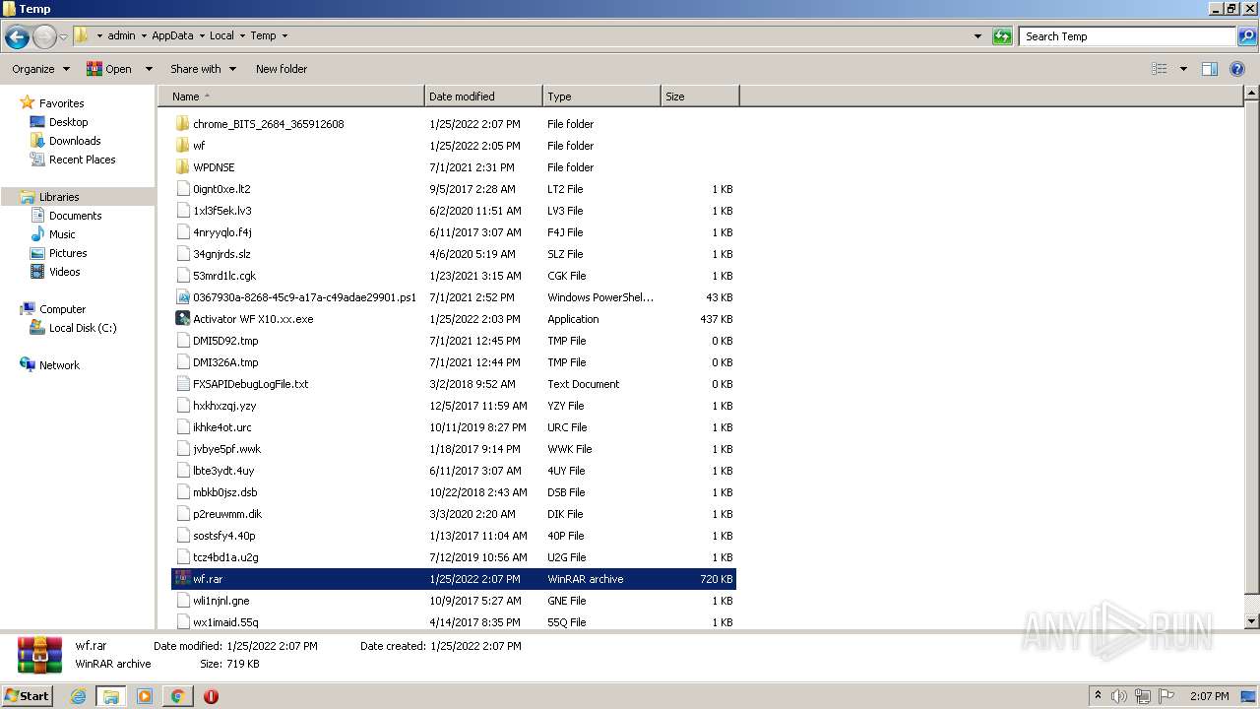Click the Back navigation arrow
The width and height of the screenshot is (1260, 709).
click(17, 36)
